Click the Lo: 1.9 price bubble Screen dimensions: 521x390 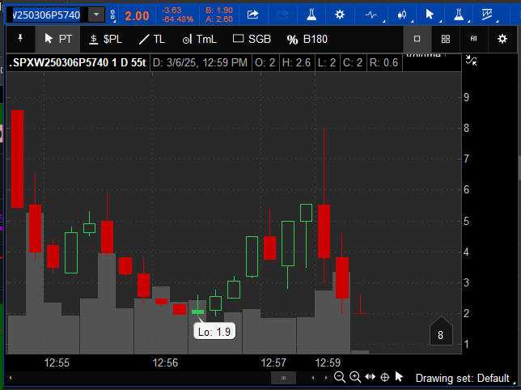(x=214, y=332)
